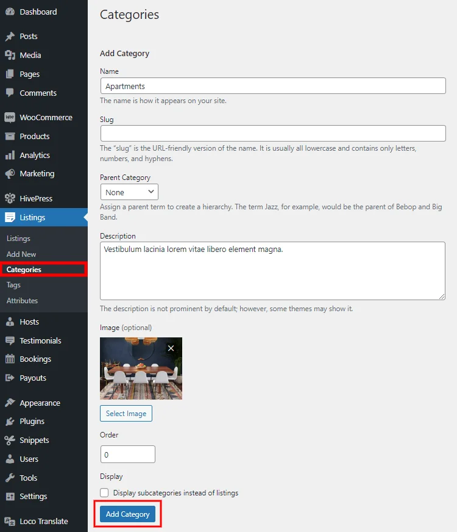
Task: Click the Testimonials icon
Action: point(10,340)
